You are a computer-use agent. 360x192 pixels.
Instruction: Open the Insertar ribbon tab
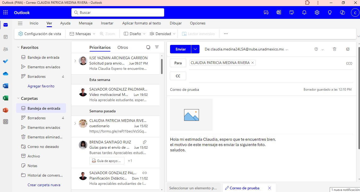coord(107,23)
